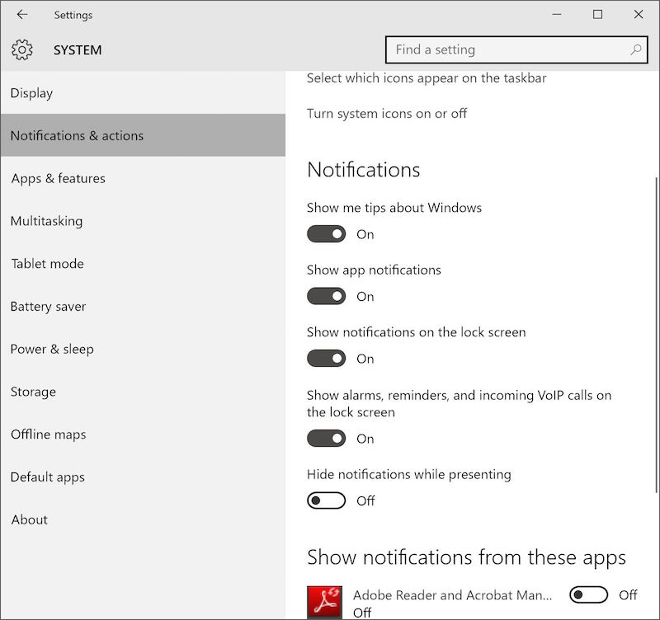Image resolution: width=660 pixels, height=620 pixels.
Task: Open Select which icons appear on taskbar
Action: click(x=427, y=78)
